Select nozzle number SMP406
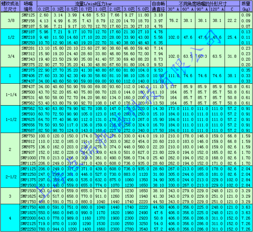This screenshot has height=232, width=253. click(28, 76)
